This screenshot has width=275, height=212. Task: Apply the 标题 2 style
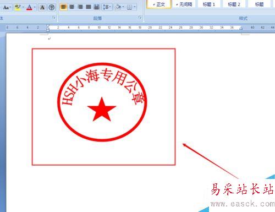coord(234,4)
